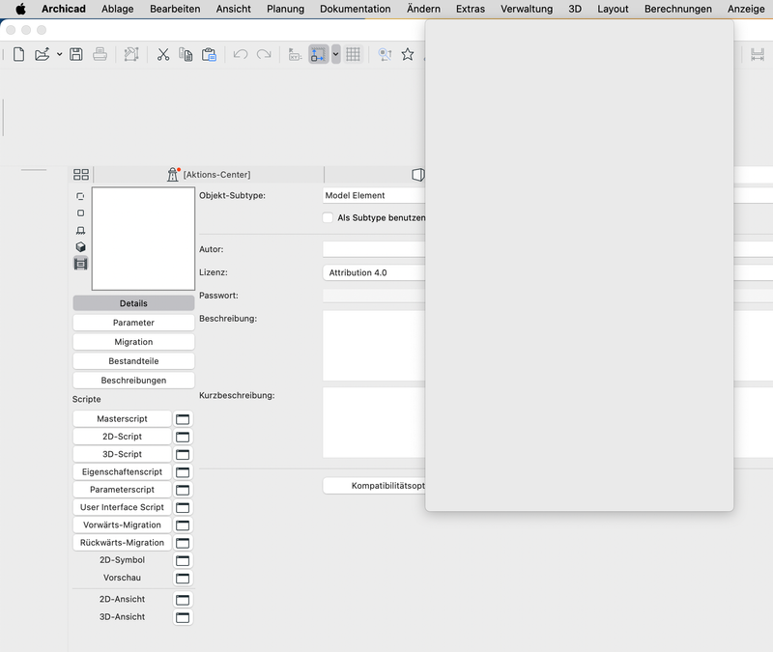
Task: Open Eigenschaftenscript in a separate window icon
Action: click(x=183, y=472)
